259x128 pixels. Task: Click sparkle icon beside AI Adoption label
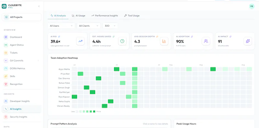(x=192, y=37)
